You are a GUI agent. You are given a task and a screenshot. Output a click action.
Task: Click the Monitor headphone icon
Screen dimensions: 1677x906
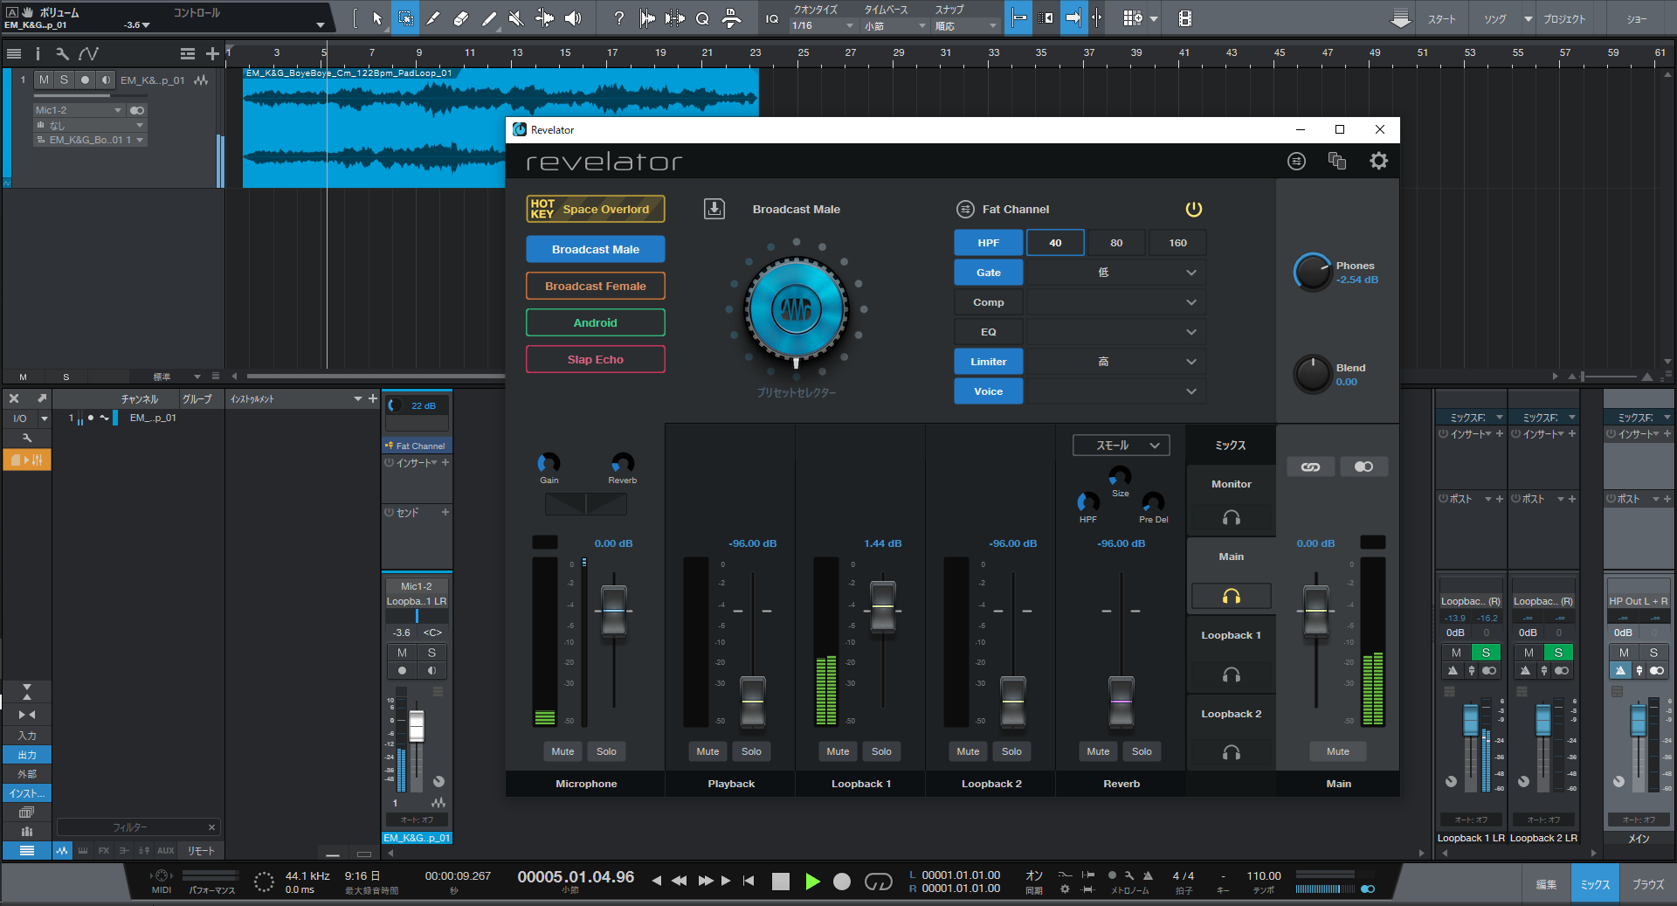pos(1232,518)
